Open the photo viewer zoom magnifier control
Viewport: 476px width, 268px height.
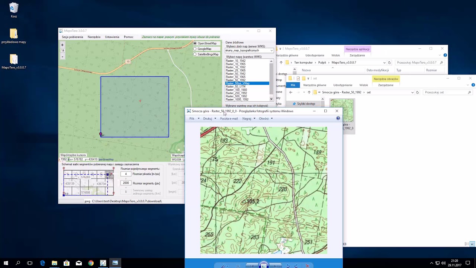click(223, 266)
